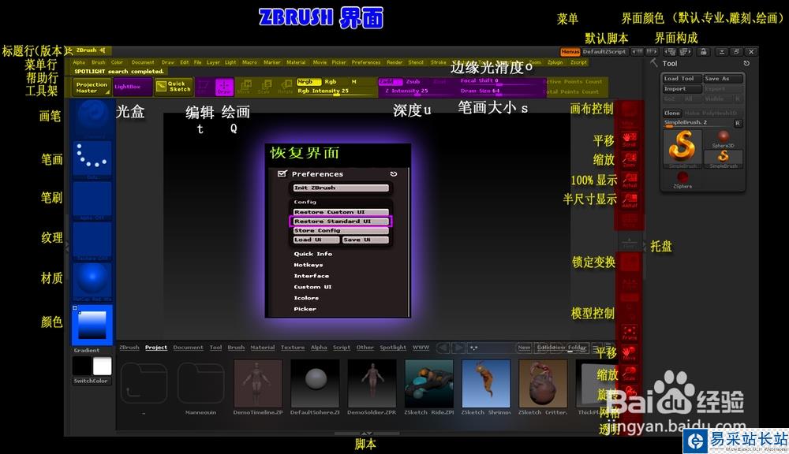The width and height of the screenshot is (789, 454).
Task: Click the Scroll canvas icon on right shelf
Action: (629, 140)
